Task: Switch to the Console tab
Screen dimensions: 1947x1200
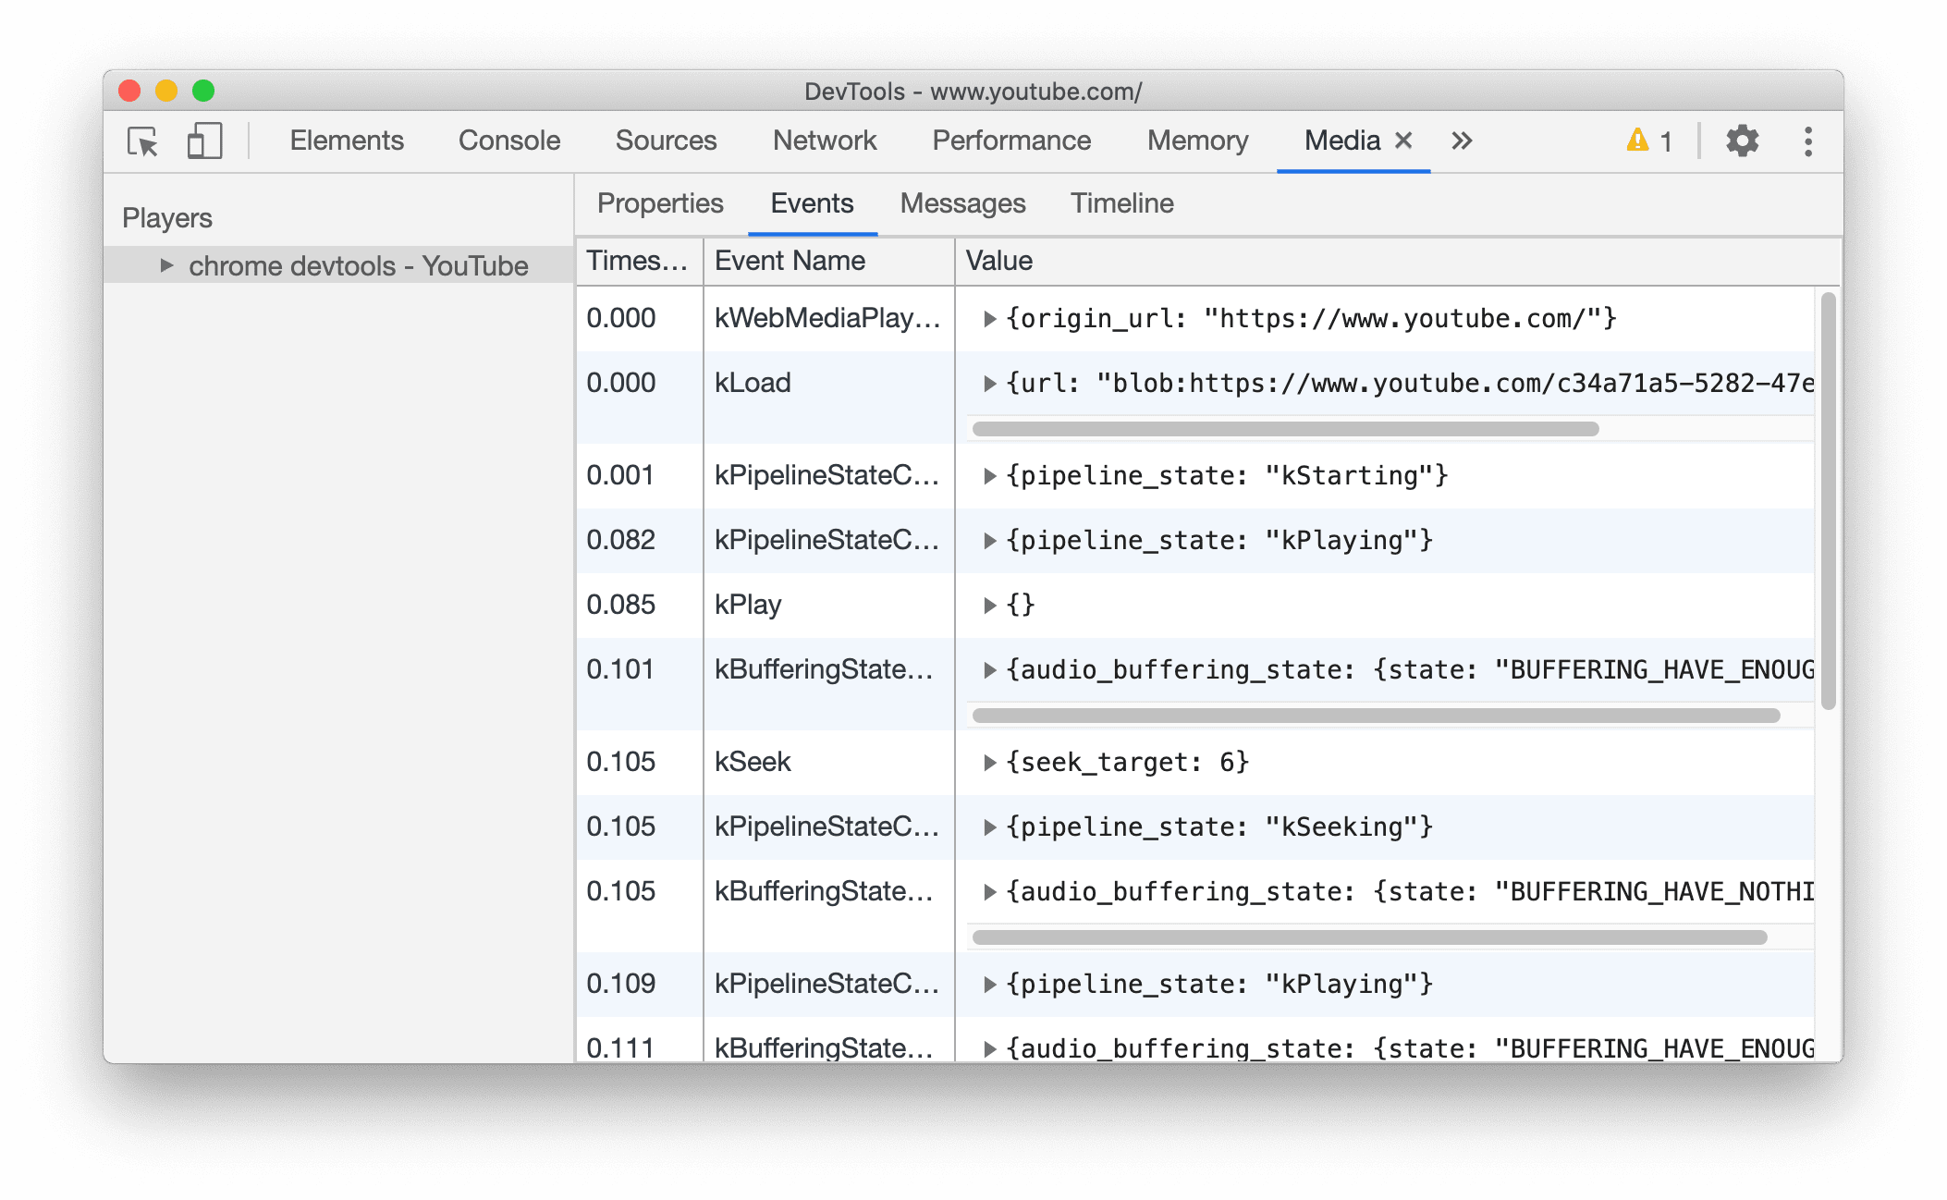Action: (x=509, y=139)
